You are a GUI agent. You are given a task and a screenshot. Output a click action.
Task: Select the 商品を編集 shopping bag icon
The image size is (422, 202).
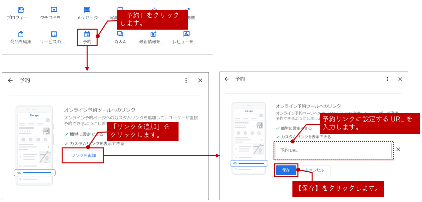[x=21, y=34]
